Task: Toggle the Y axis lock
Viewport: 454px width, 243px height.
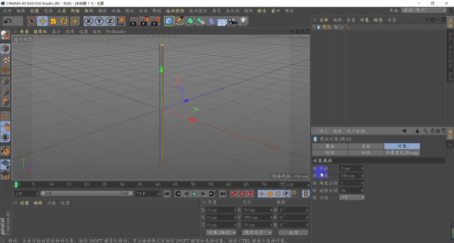Action: coord(99,21)
